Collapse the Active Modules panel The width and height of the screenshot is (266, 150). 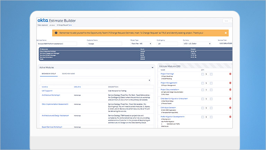pyautogui.click(x=152, y=67)
